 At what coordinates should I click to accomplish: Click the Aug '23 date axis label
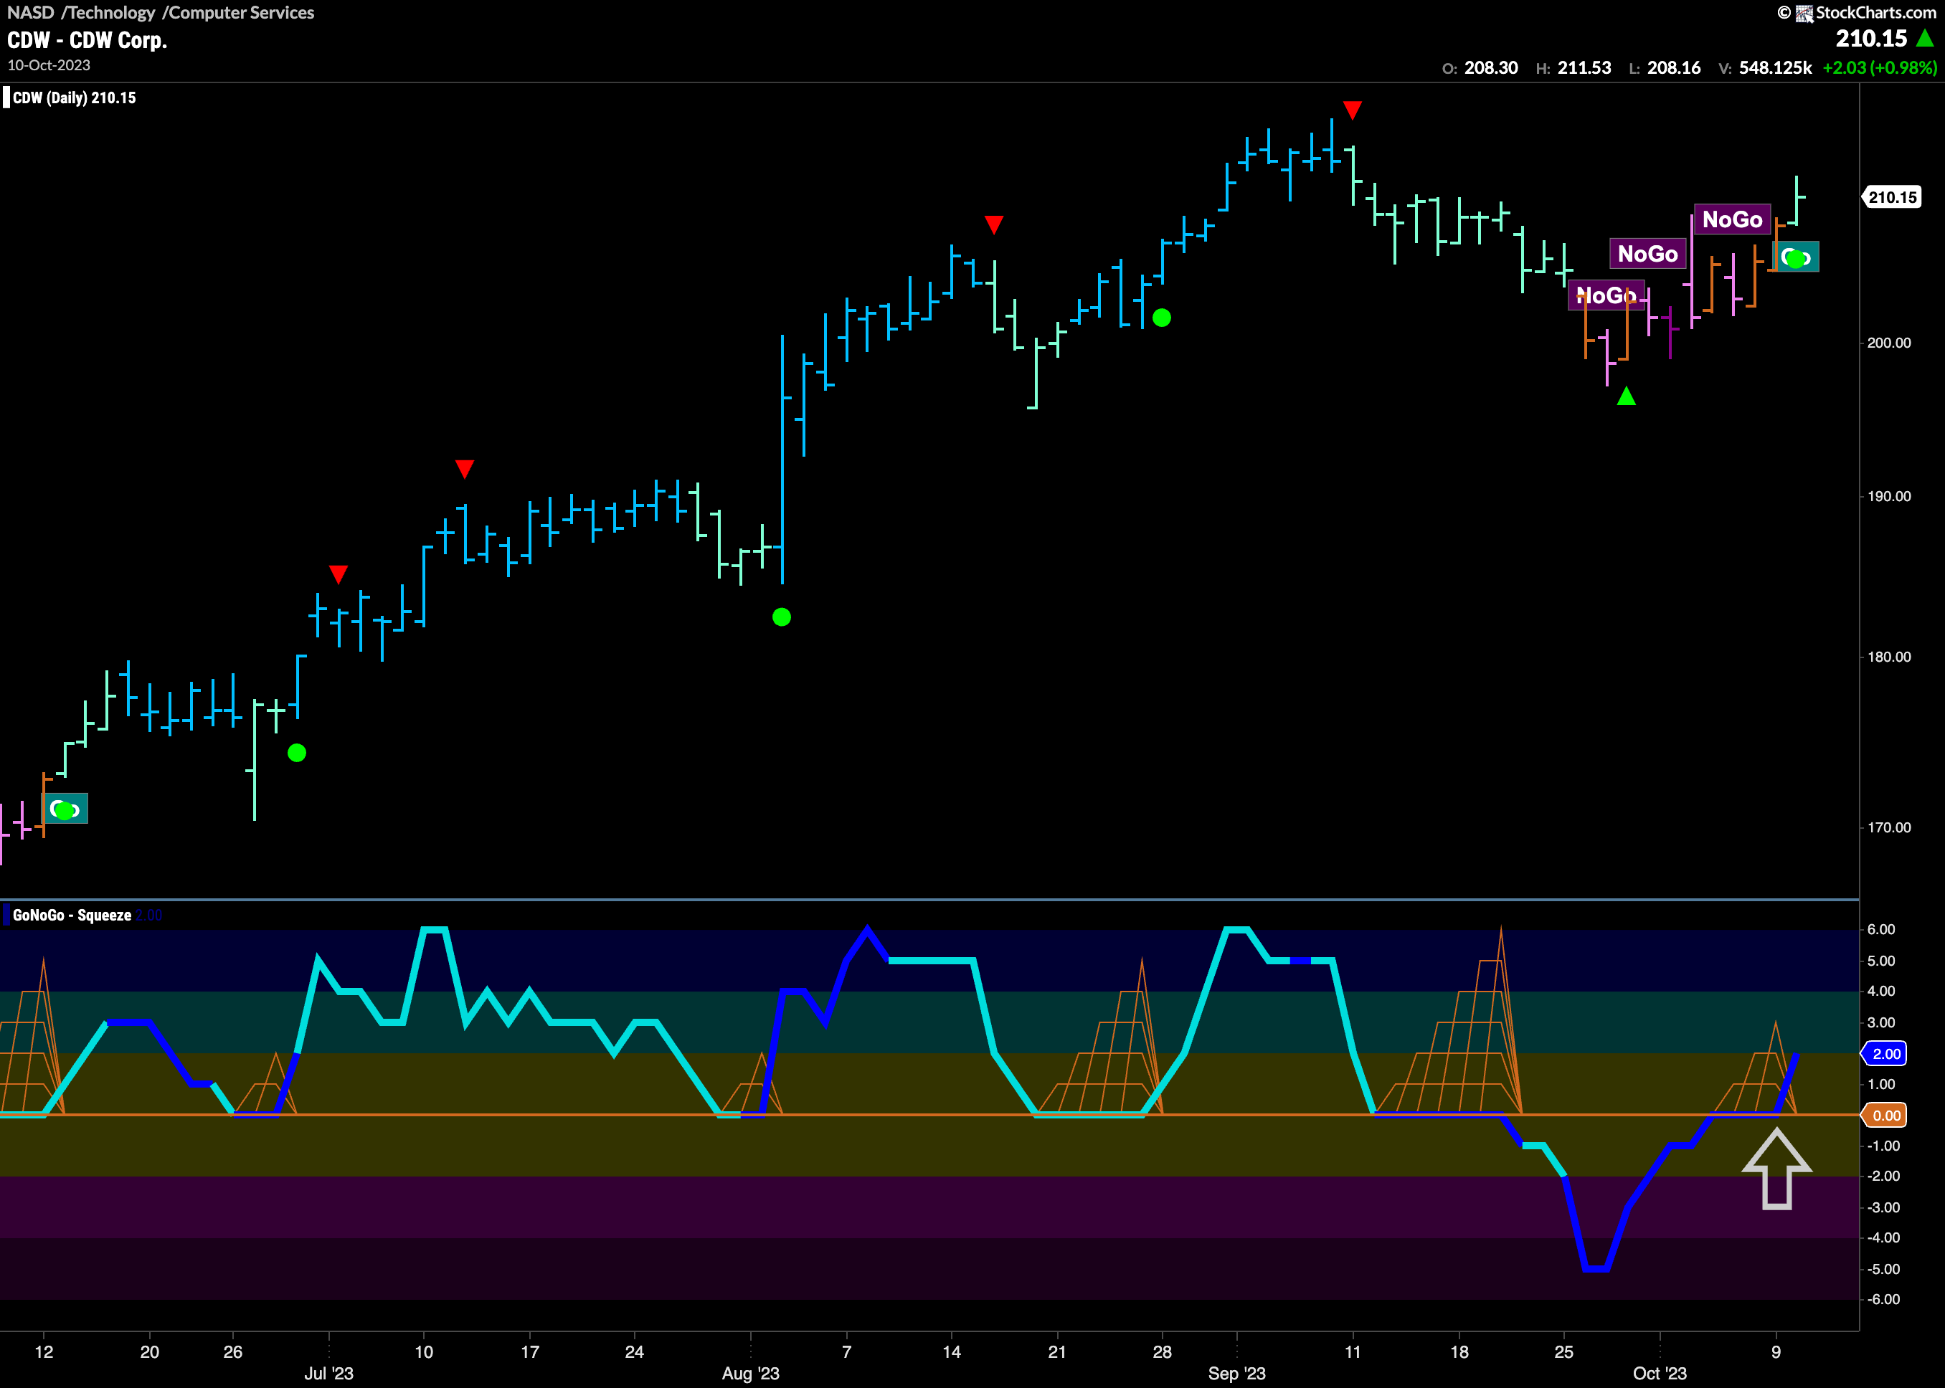(751, 1374)
